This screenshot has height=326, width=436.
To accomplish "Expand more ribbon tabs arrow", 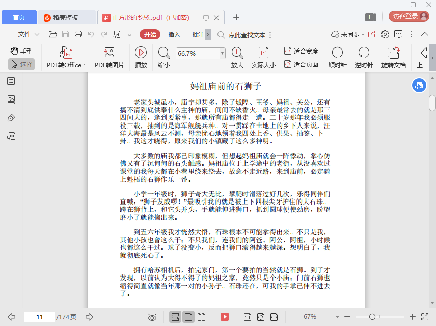I will click(x=208, y=35).
